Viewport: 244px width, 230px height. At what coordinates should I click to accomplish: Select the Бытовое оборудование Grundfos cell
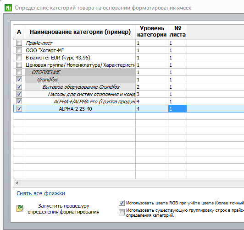tap(80, 87)
